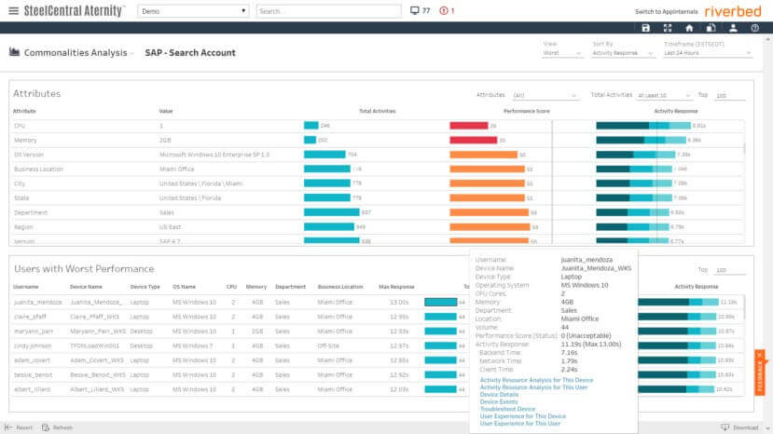Click the Performance Score column header
The width and height of the screenshot is (773, 434).
(527, 112)
